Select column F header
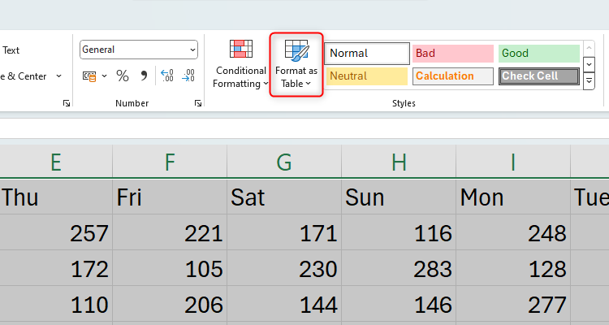The height and width of the screenshot is (325, 609). coord(170,162)
